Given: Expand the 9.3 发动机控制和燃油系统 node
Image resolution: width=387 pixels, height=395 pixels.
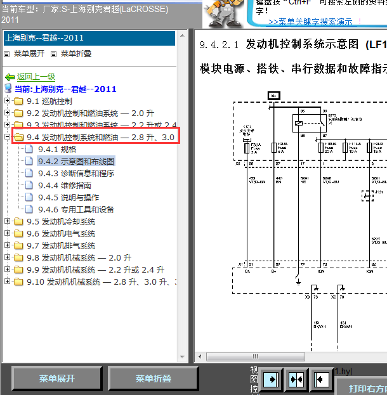Looking at the screenshot, I should [x=8, y=125].
